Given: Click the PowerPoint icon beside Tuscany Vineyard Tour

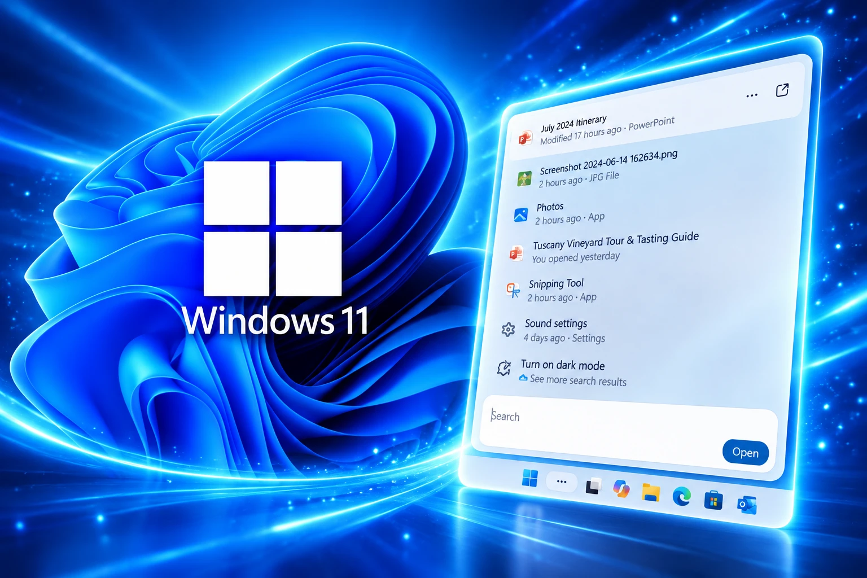Looking at the screenshot, I should [x=516, y=253].
